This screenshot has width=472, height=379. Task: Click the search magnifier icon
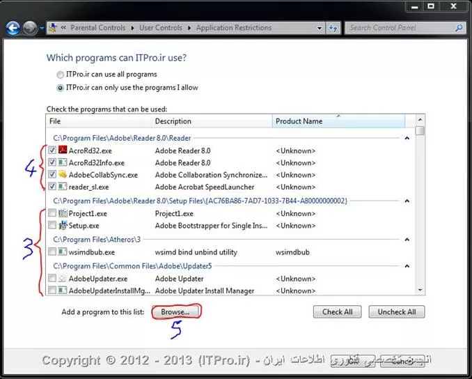coord(459,28)
